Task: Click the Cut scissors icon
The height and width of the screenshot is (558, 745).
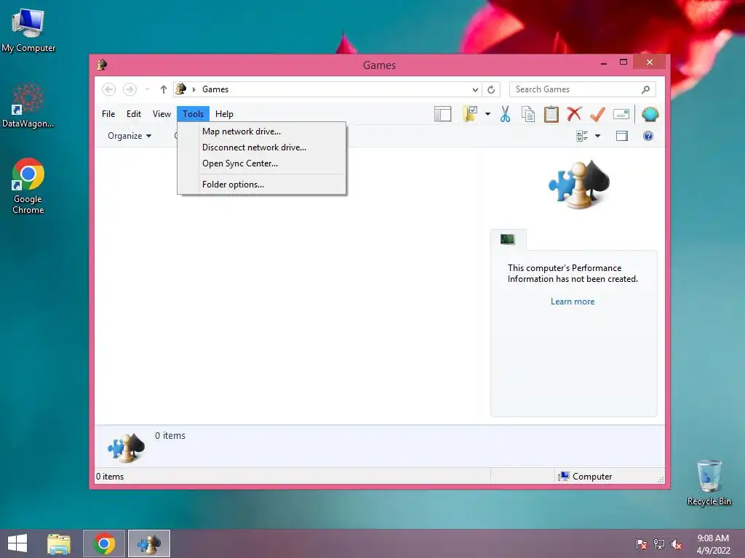Action: 505,114
